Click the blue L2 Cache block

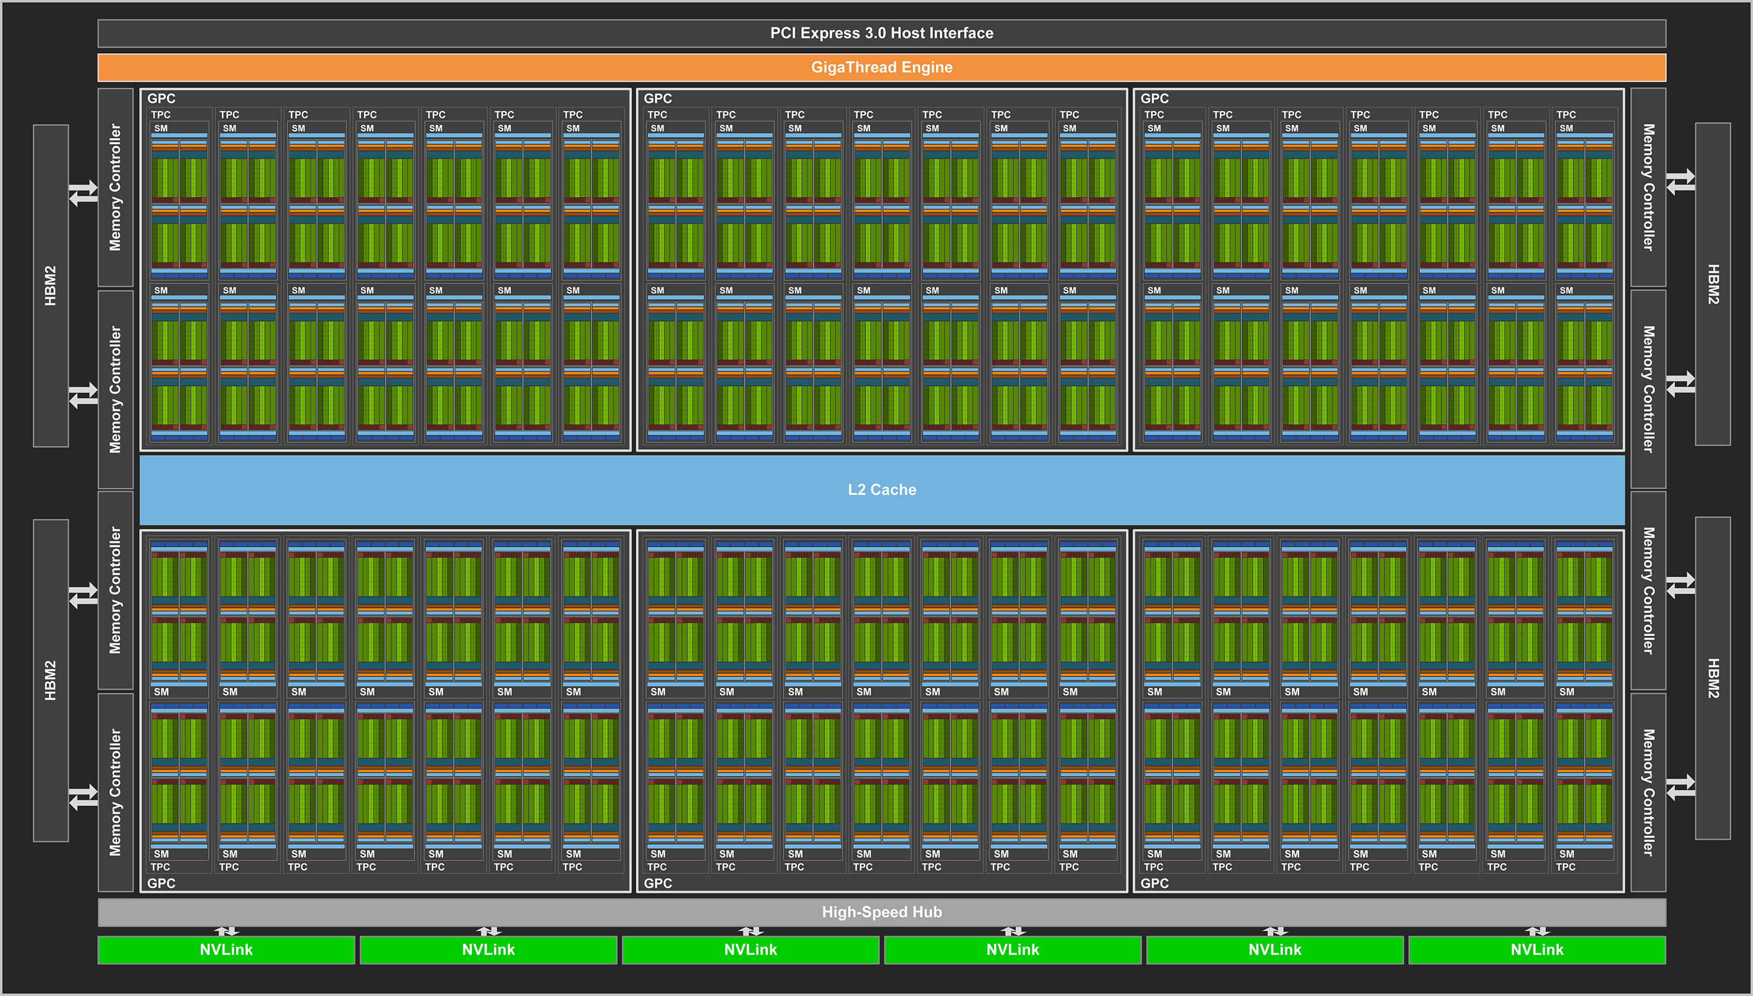[881, 490]
